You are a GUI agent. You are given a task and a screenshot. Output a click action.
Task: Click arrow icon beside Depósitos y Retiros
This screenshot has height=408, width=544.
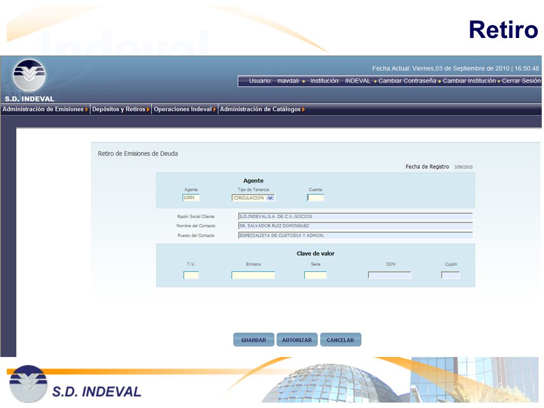pyautogui.click(x=148, y=109)
